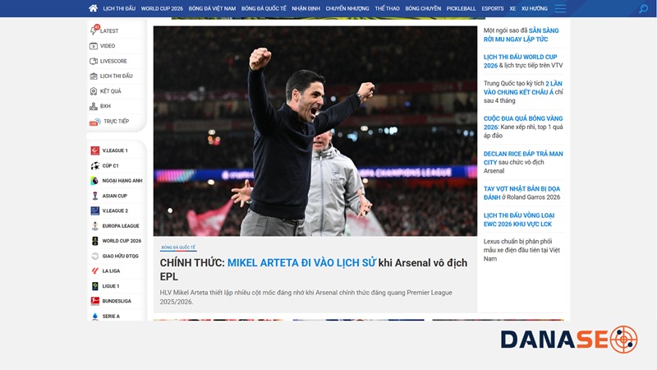Select the Asian Cup logo icon

pos(95,196)
